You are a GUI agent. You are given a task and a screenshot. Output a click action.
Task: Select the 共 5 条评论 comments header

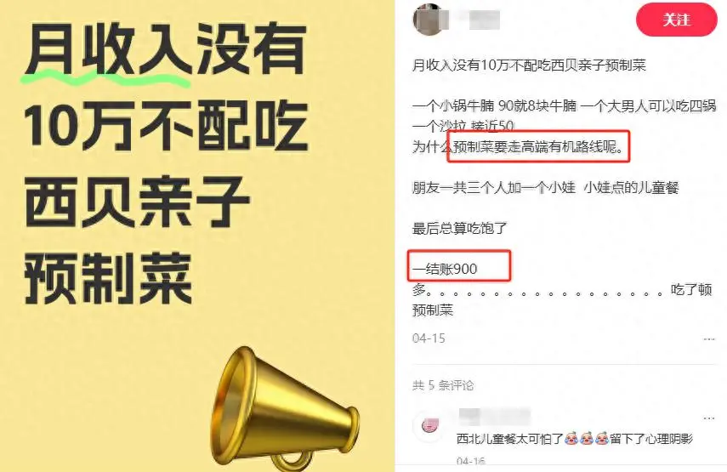tap(443, 385)
